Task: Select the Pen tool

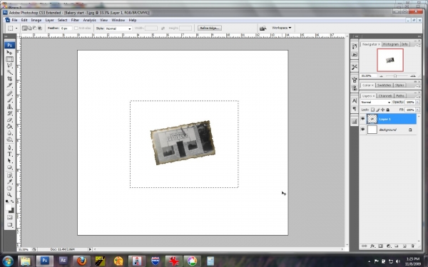Action: (x=9, y=147)
